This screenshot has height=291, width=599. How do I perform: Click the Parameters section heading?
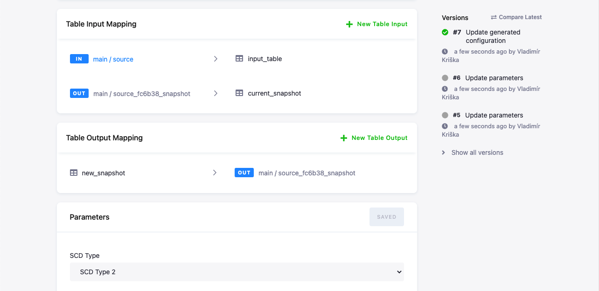90,217
